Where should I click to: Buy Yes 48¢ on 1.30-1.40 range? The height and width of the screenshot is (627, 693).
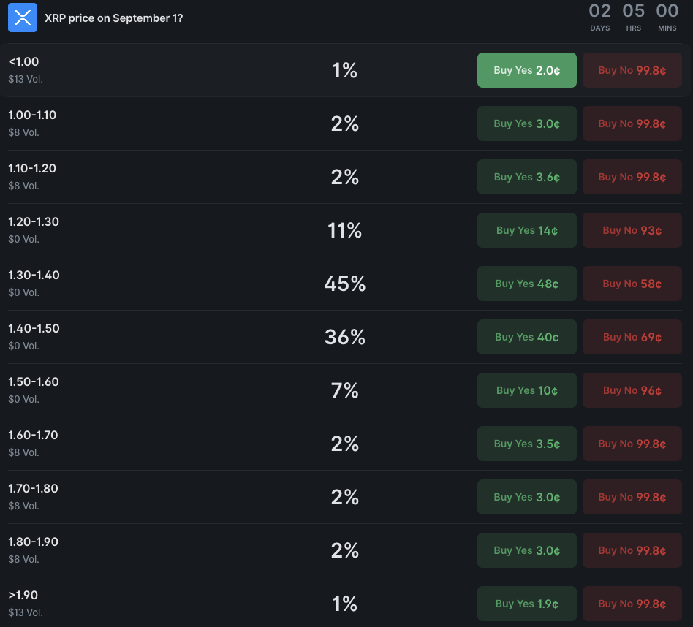point(527,284)
